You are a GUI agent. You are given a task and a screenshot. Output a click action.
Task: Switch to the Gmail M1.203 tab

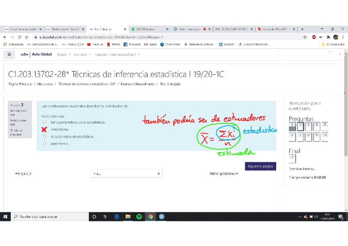(234, 29)
